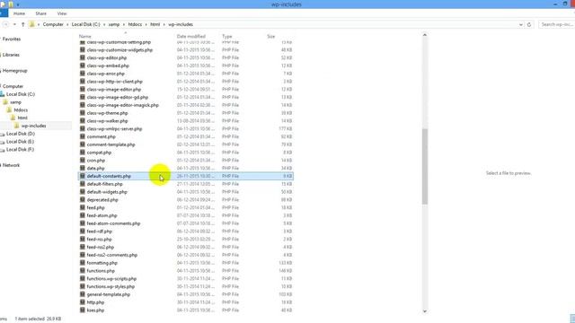Click the Local Disk (D:) drive icon
The height and width of the screenshot is (323, 575).
[2, 134]
